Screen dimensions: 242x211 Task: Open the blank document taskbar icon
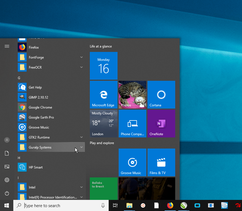pyautogui.click(x=157, y=205)
